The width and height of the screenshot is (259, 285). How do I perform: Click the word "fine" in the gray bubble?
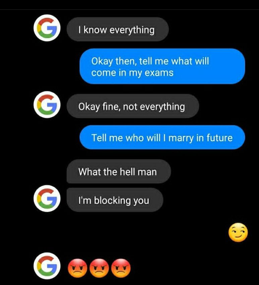[111, 106]
